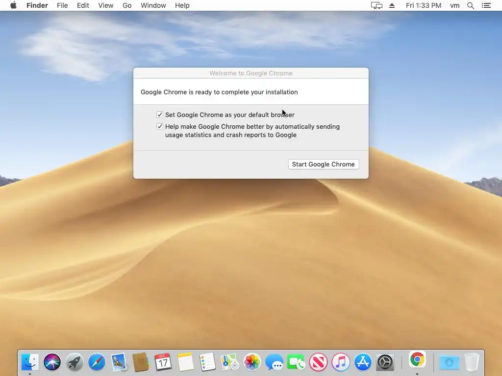502x376 pixels.
Task: Open Maps app in dock
Action: pos(230,362)
